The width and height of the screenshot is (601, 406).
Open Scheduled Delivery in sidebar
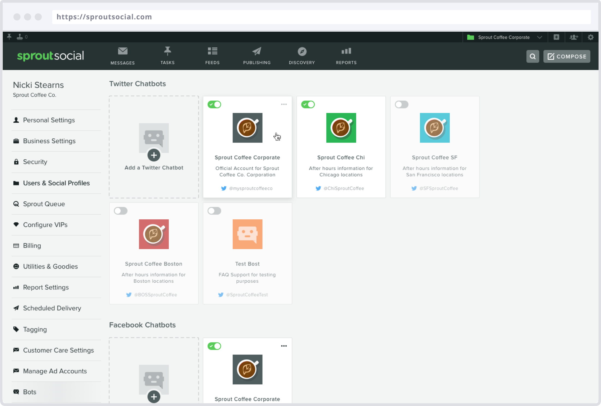click(x=56, y=308)
